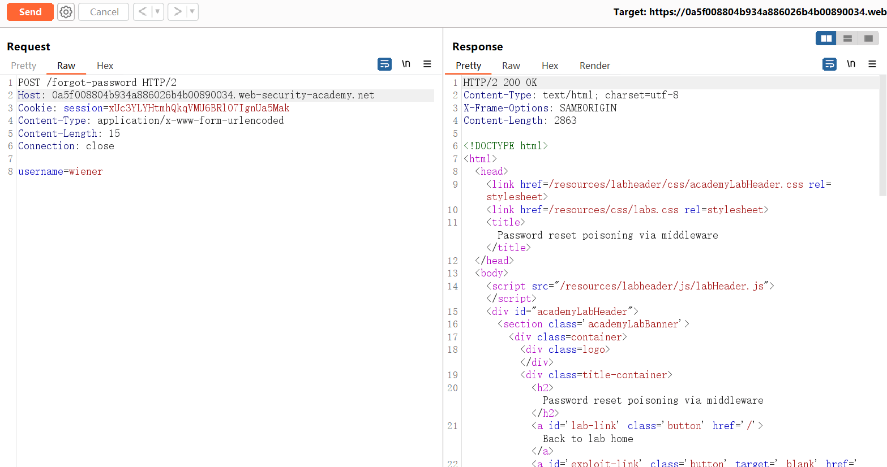The image size is (887, 467).
Task: Click the username=wiener body parameter
Action: (61, 171)
